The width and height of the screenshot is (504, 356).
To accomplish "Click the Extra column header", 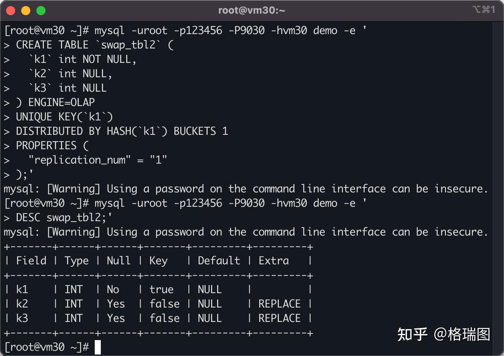I will click(274, 261).
